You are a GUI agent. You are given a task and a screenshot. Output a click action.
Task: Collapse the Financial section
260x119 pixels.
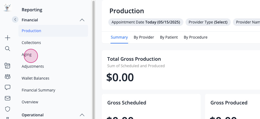coord(82,20)
